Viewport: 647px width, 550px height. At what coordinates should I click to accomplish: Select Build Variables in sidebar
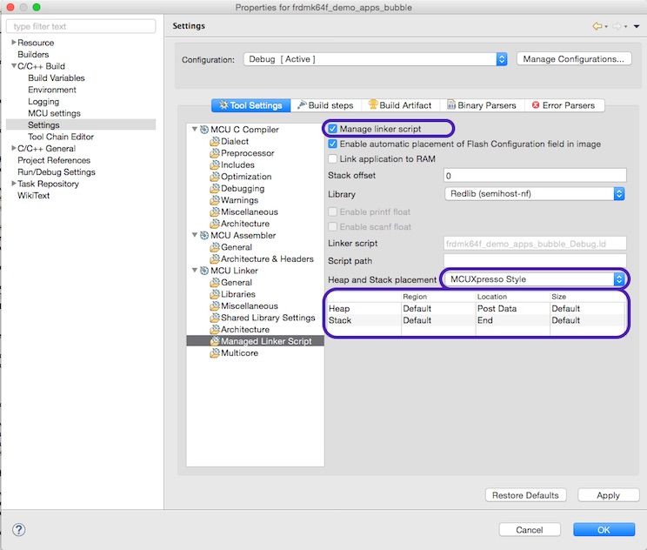(x=57, y=78)
